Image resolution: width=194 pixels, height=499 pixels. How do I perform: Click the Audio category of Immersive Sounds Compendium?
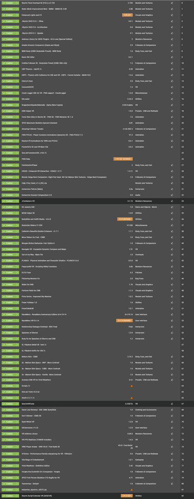coord(137,195)
